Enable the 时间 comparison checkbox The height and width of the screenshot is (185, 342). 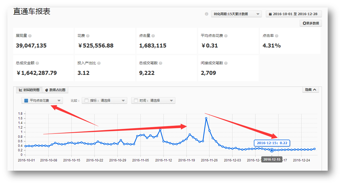click(136, 101)
